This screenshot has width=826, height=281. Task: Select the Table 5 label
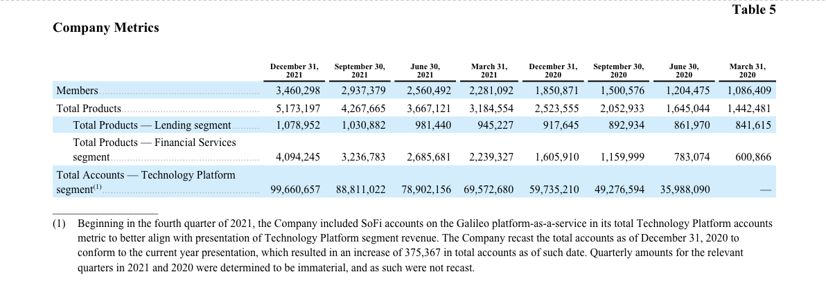tap(754, 10)
